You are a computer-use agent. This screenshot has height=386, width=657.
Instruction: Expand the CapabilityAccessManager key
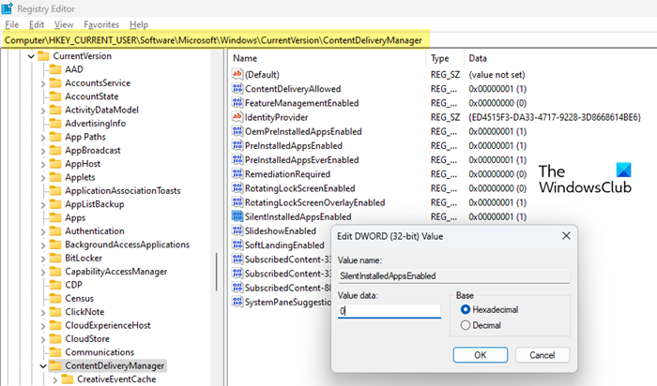(43, 272)
